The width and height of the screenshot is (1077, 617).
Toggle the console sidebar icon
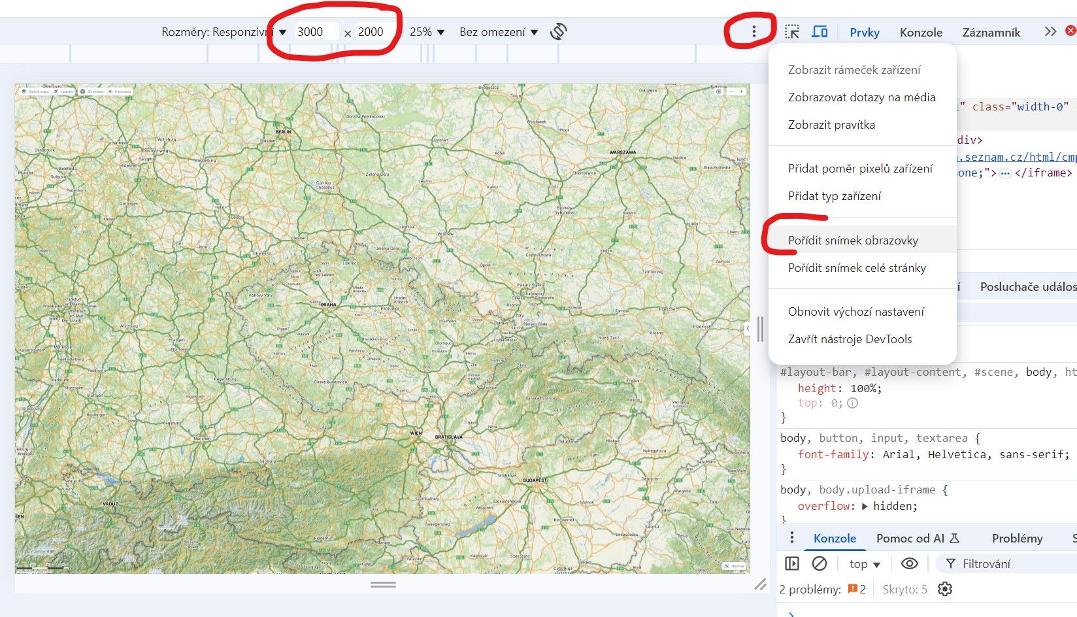[792, 563]
